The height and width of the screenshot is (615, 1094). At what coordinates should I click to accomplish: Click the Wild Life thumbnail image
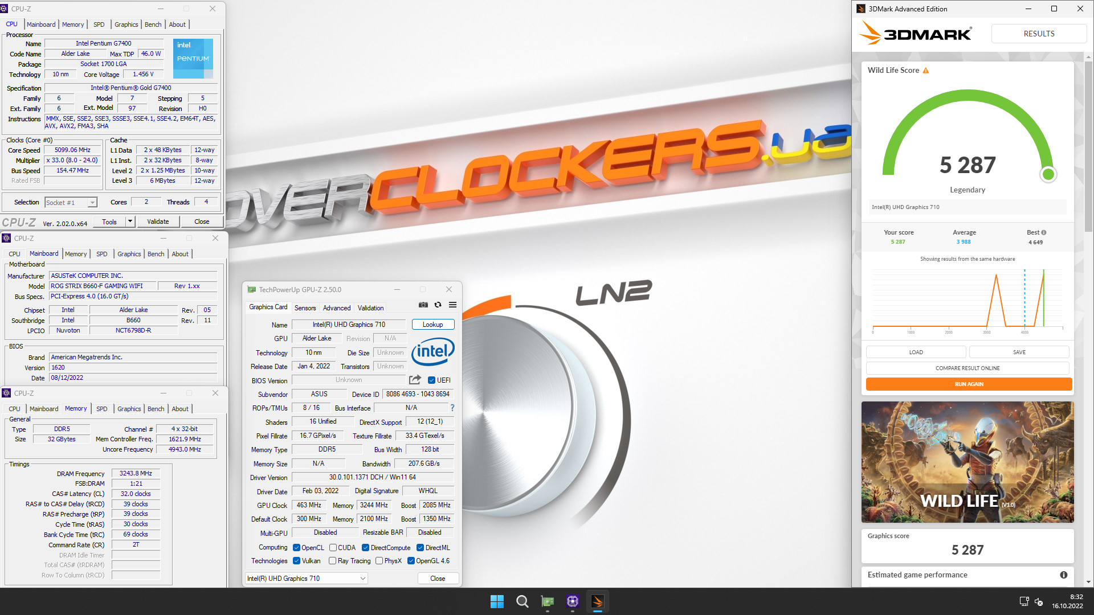968,462
